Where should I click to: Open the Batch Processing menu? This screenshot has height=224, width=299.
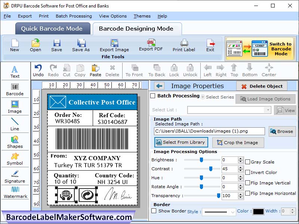(x=74, y=16)
